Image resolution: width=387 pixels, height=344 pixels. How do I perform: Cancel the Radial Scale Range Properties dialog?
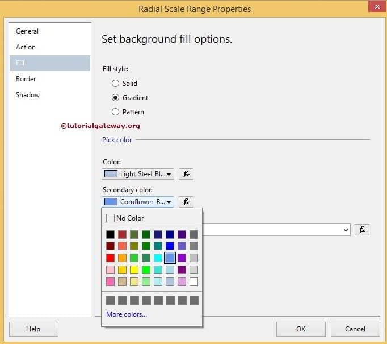[355, 329]
